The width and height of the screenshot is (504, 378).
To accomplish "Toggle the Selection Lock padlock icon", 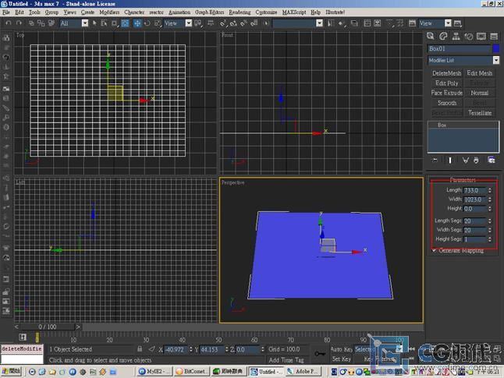I will click(x=140, y=349).
